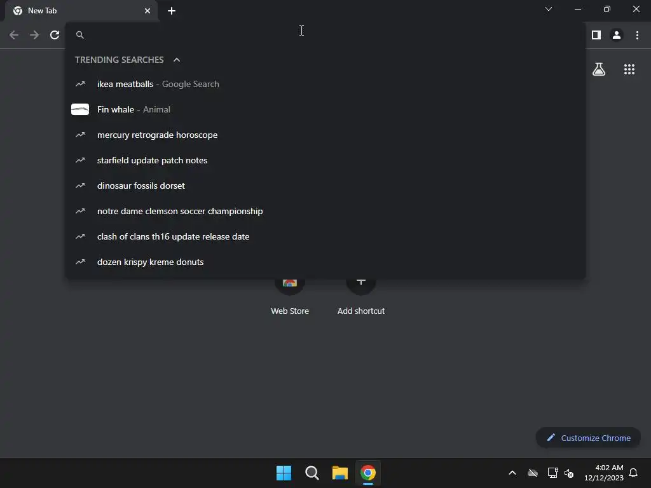Screen dimensions: 651x488
Task: Choose dozen krispy kreme donuts suggestion
Action: click(325, 262)
